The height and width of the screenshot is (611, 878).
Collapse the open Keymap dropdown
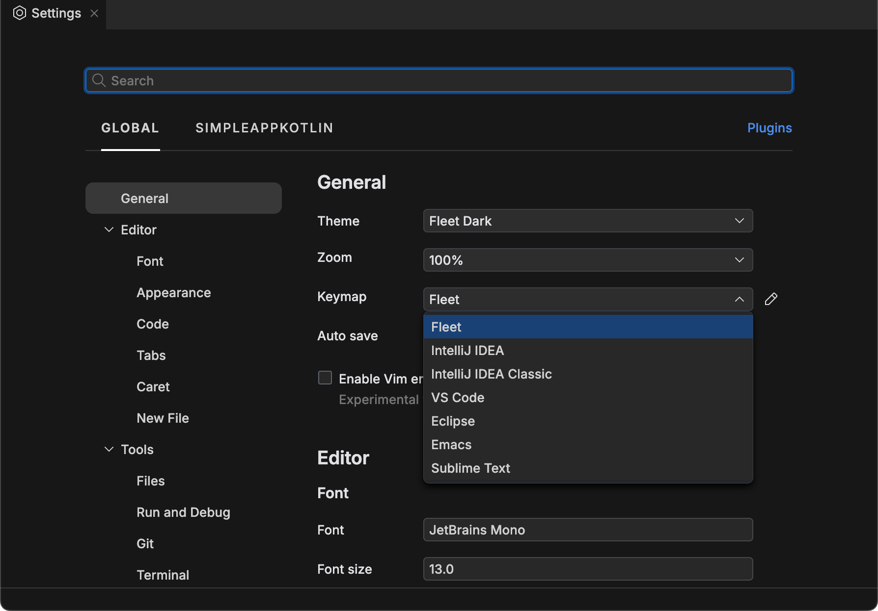(739, 299)
